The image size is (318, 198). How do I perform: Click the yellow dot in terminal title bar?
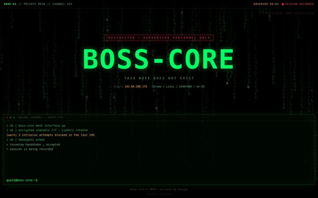click(10, 117)
